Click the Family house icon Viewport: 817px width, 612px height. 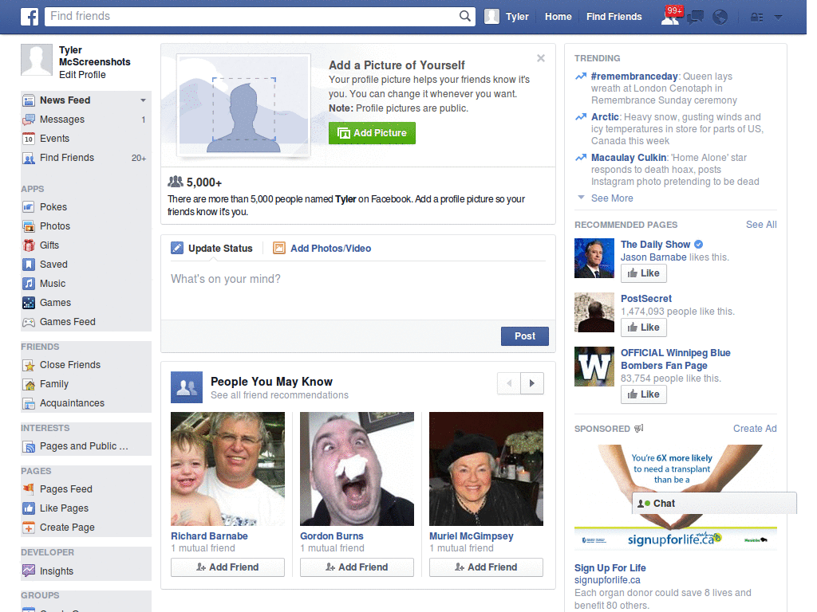pos(29,385)
